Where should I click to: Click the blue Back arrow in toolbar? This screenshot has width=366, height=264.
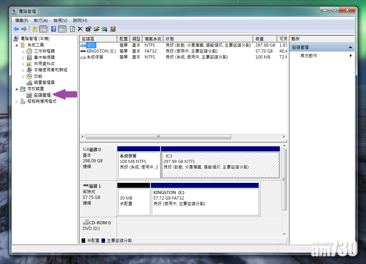tap(16, 29)
